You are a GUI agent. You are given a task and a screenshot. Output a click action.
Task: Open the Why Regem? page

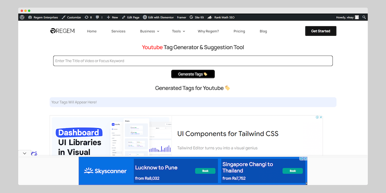pos(208,31)
